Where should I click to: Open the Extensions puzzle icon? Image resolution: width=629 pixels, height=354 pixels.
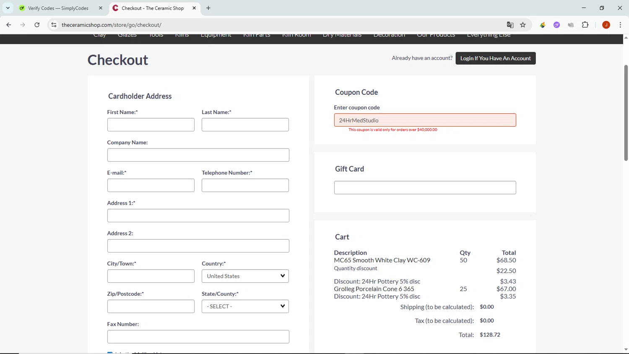[585, 25]
